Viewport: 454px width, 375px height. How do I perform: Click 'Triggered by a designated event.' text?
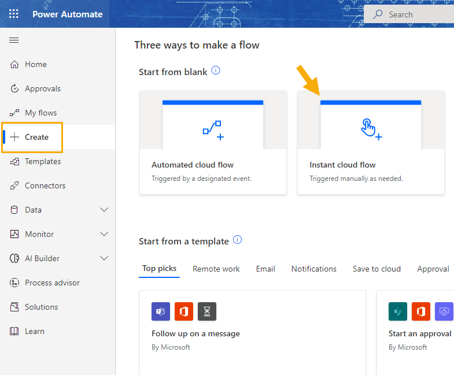[201, 179]
